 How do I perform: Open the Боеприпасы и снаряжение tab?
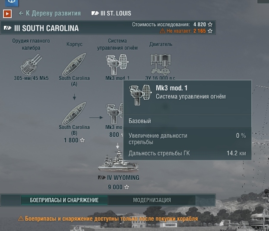(64, 200)
